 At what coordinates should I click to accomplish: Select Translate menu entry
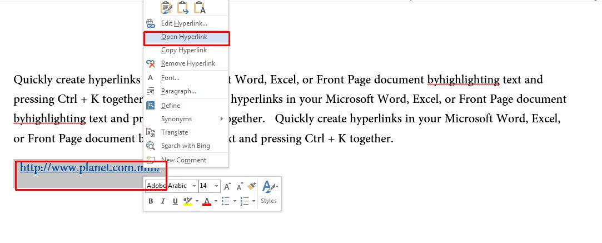pos(186,132)
